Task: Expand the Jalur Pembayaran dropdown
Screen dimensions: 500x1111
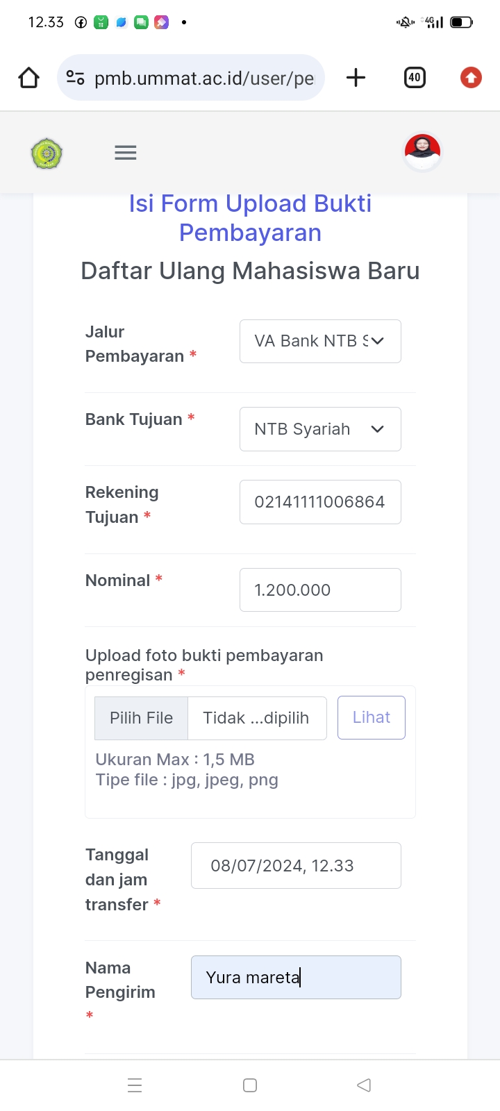Action: (320, 341)
